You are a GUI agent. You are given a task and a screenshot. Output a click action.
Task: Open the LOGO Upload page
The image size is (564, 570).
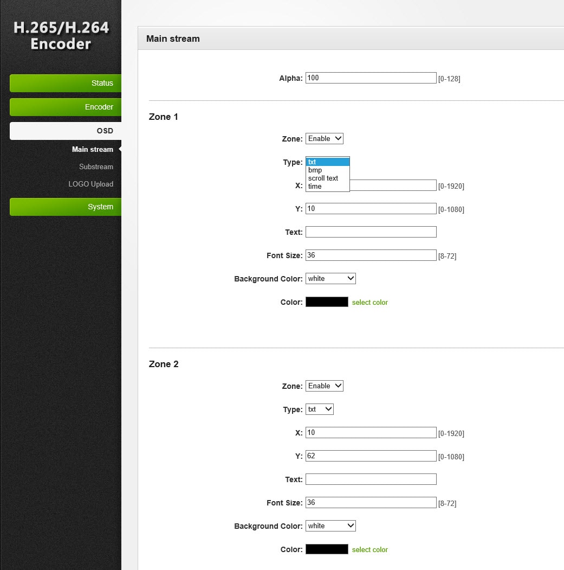pos(91,184)
